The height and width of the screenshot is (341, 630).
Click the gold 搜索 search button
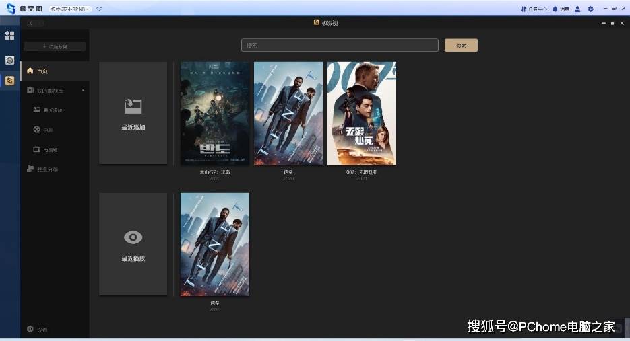coord(462,45)
